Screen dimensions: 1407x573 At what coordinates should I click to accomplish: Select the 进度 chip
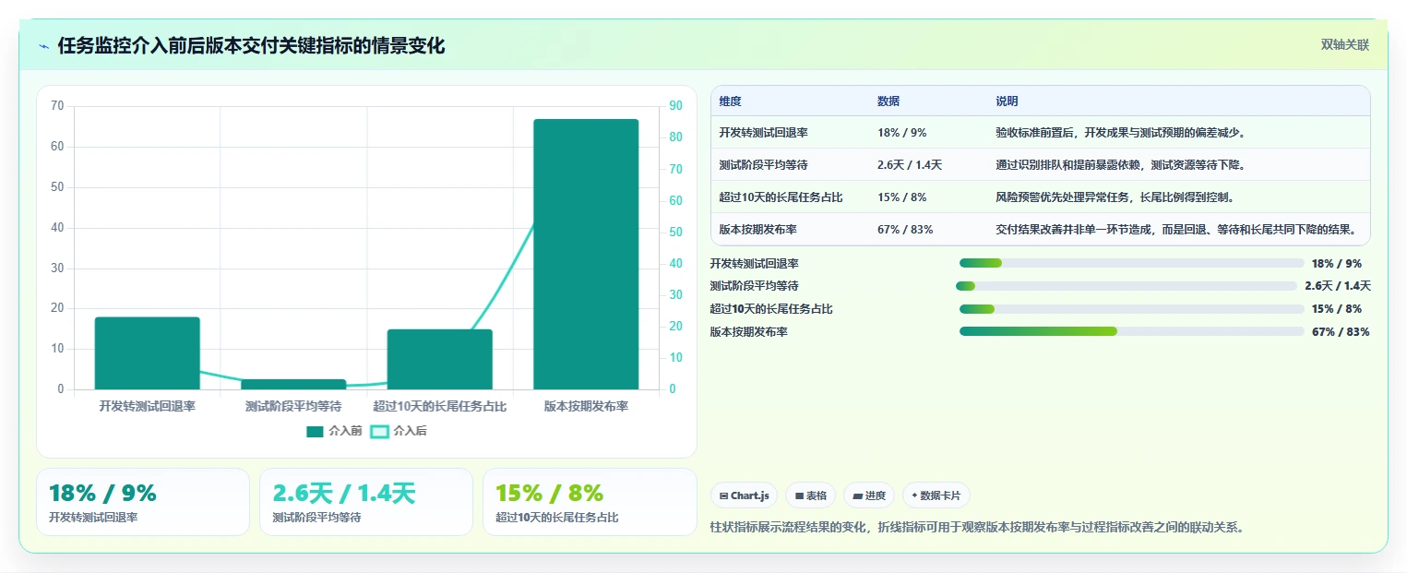(x=869, y=495)
